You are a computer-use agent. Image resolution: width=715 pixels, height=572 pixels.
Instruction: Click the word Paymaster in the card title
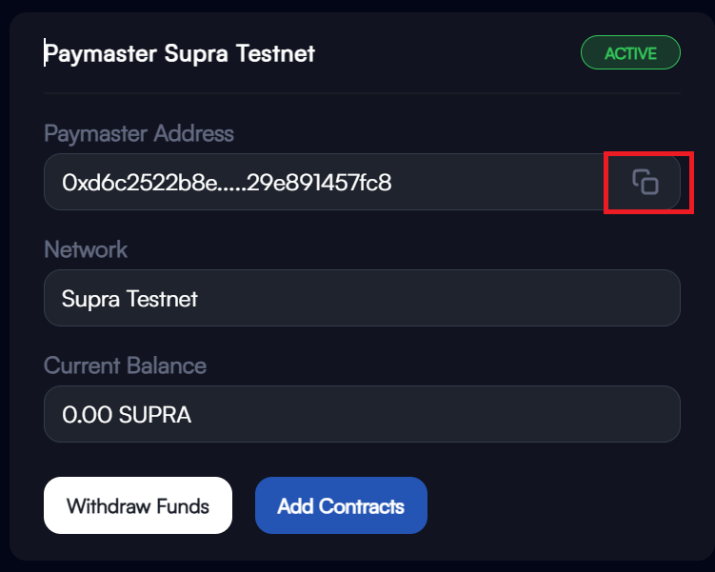point(101,54)
